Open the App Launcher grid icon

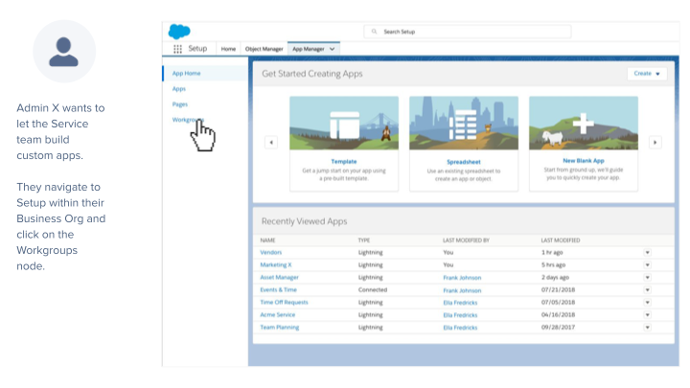pos(177,48)
